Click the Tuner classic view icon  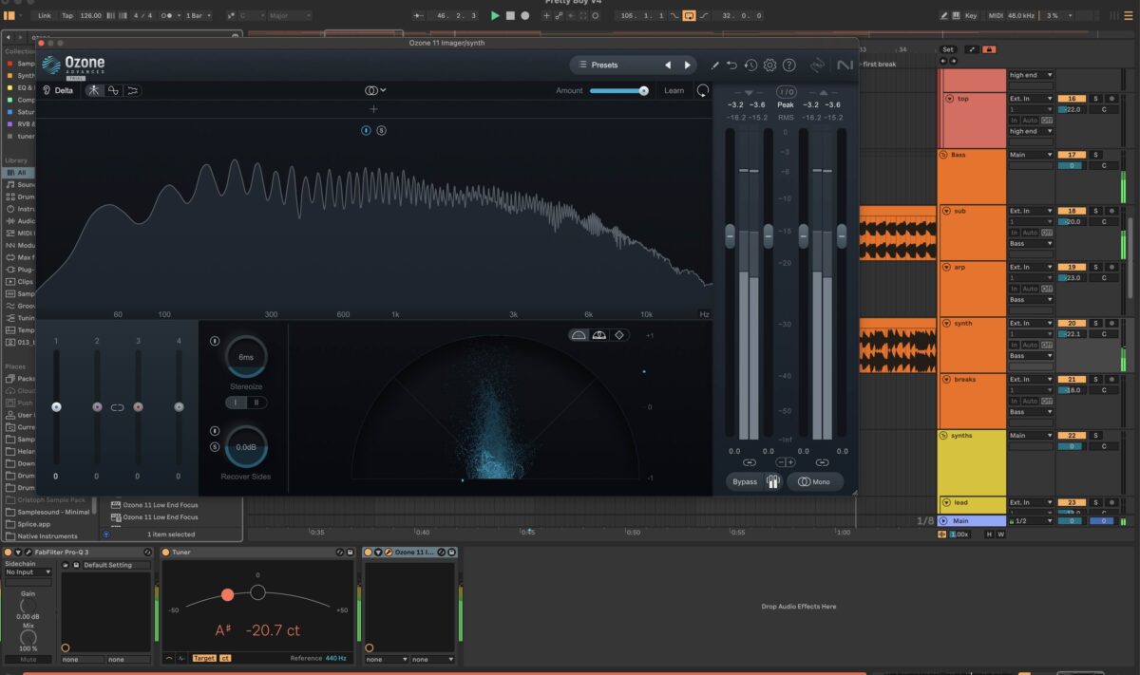click(169, 658)
